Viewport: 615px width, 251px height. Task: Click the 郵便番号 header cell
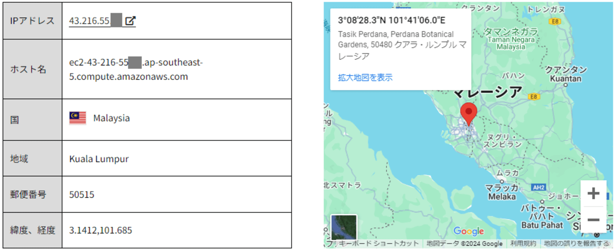(x=32, y=194)
